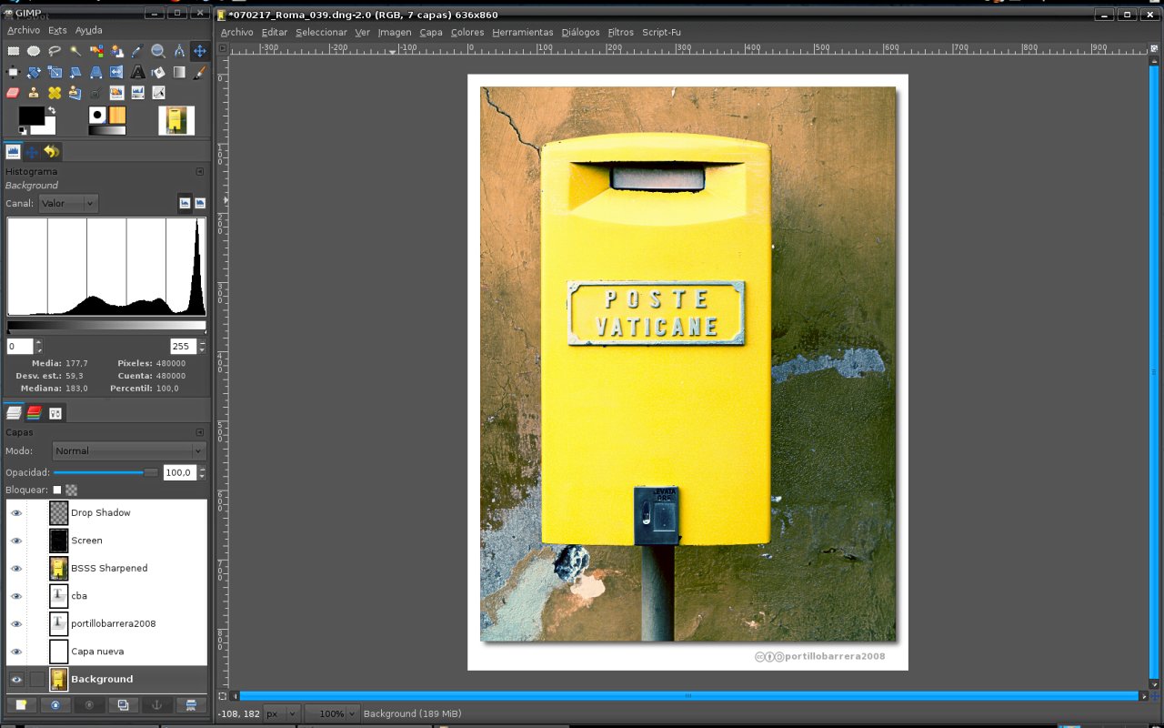Toggle Bloquear alpha channel lock
Screen dimensions: 1164x728
point(71,490)
